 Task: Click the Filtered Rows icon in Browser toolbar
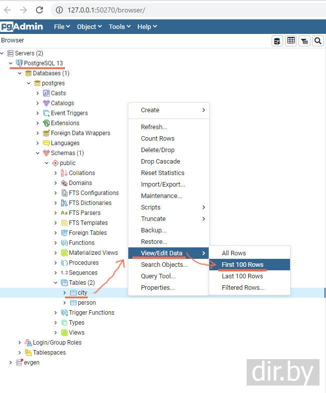point(305,41)
